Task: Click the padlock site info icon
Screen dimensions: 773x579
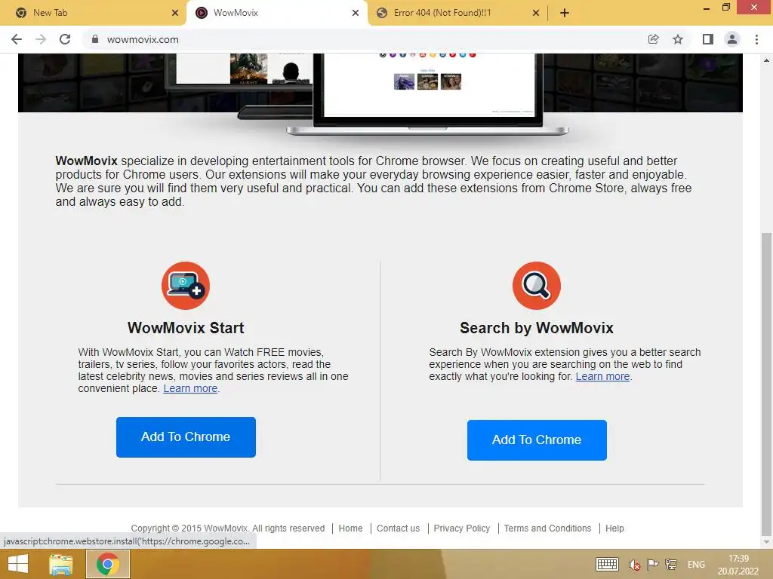Action: click(95, 39)
